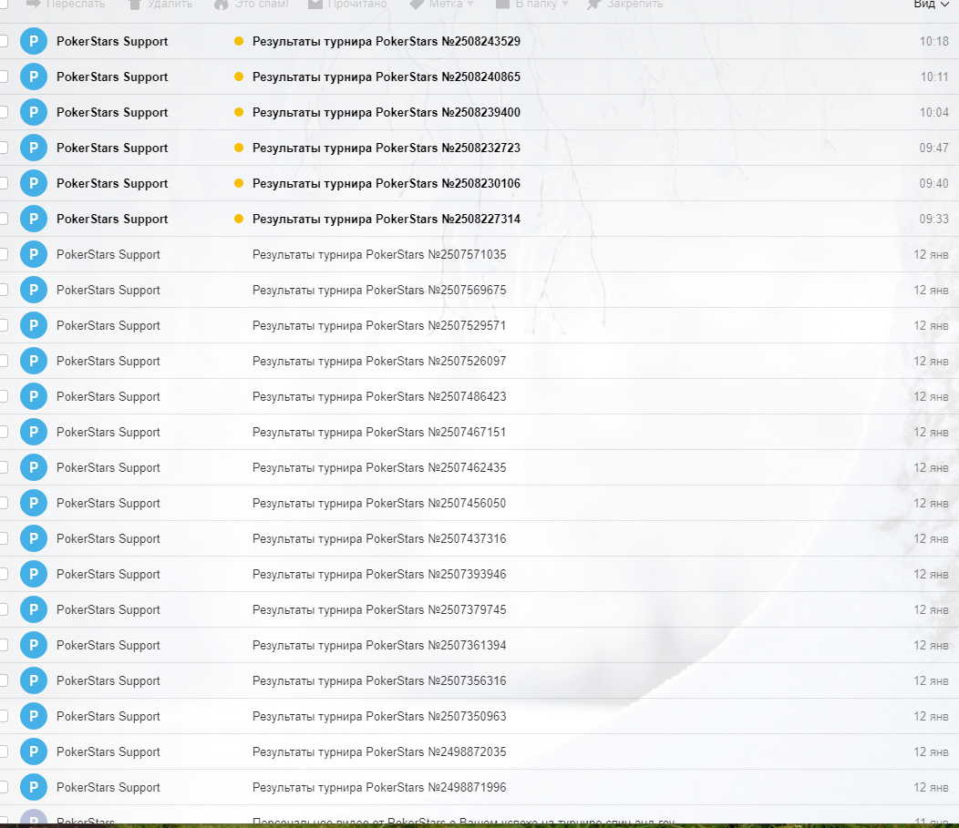Click sender avatar for tournament №2508243529 email
The width and height of the screenshot is (959, 828).
click(x=34, y=42)
